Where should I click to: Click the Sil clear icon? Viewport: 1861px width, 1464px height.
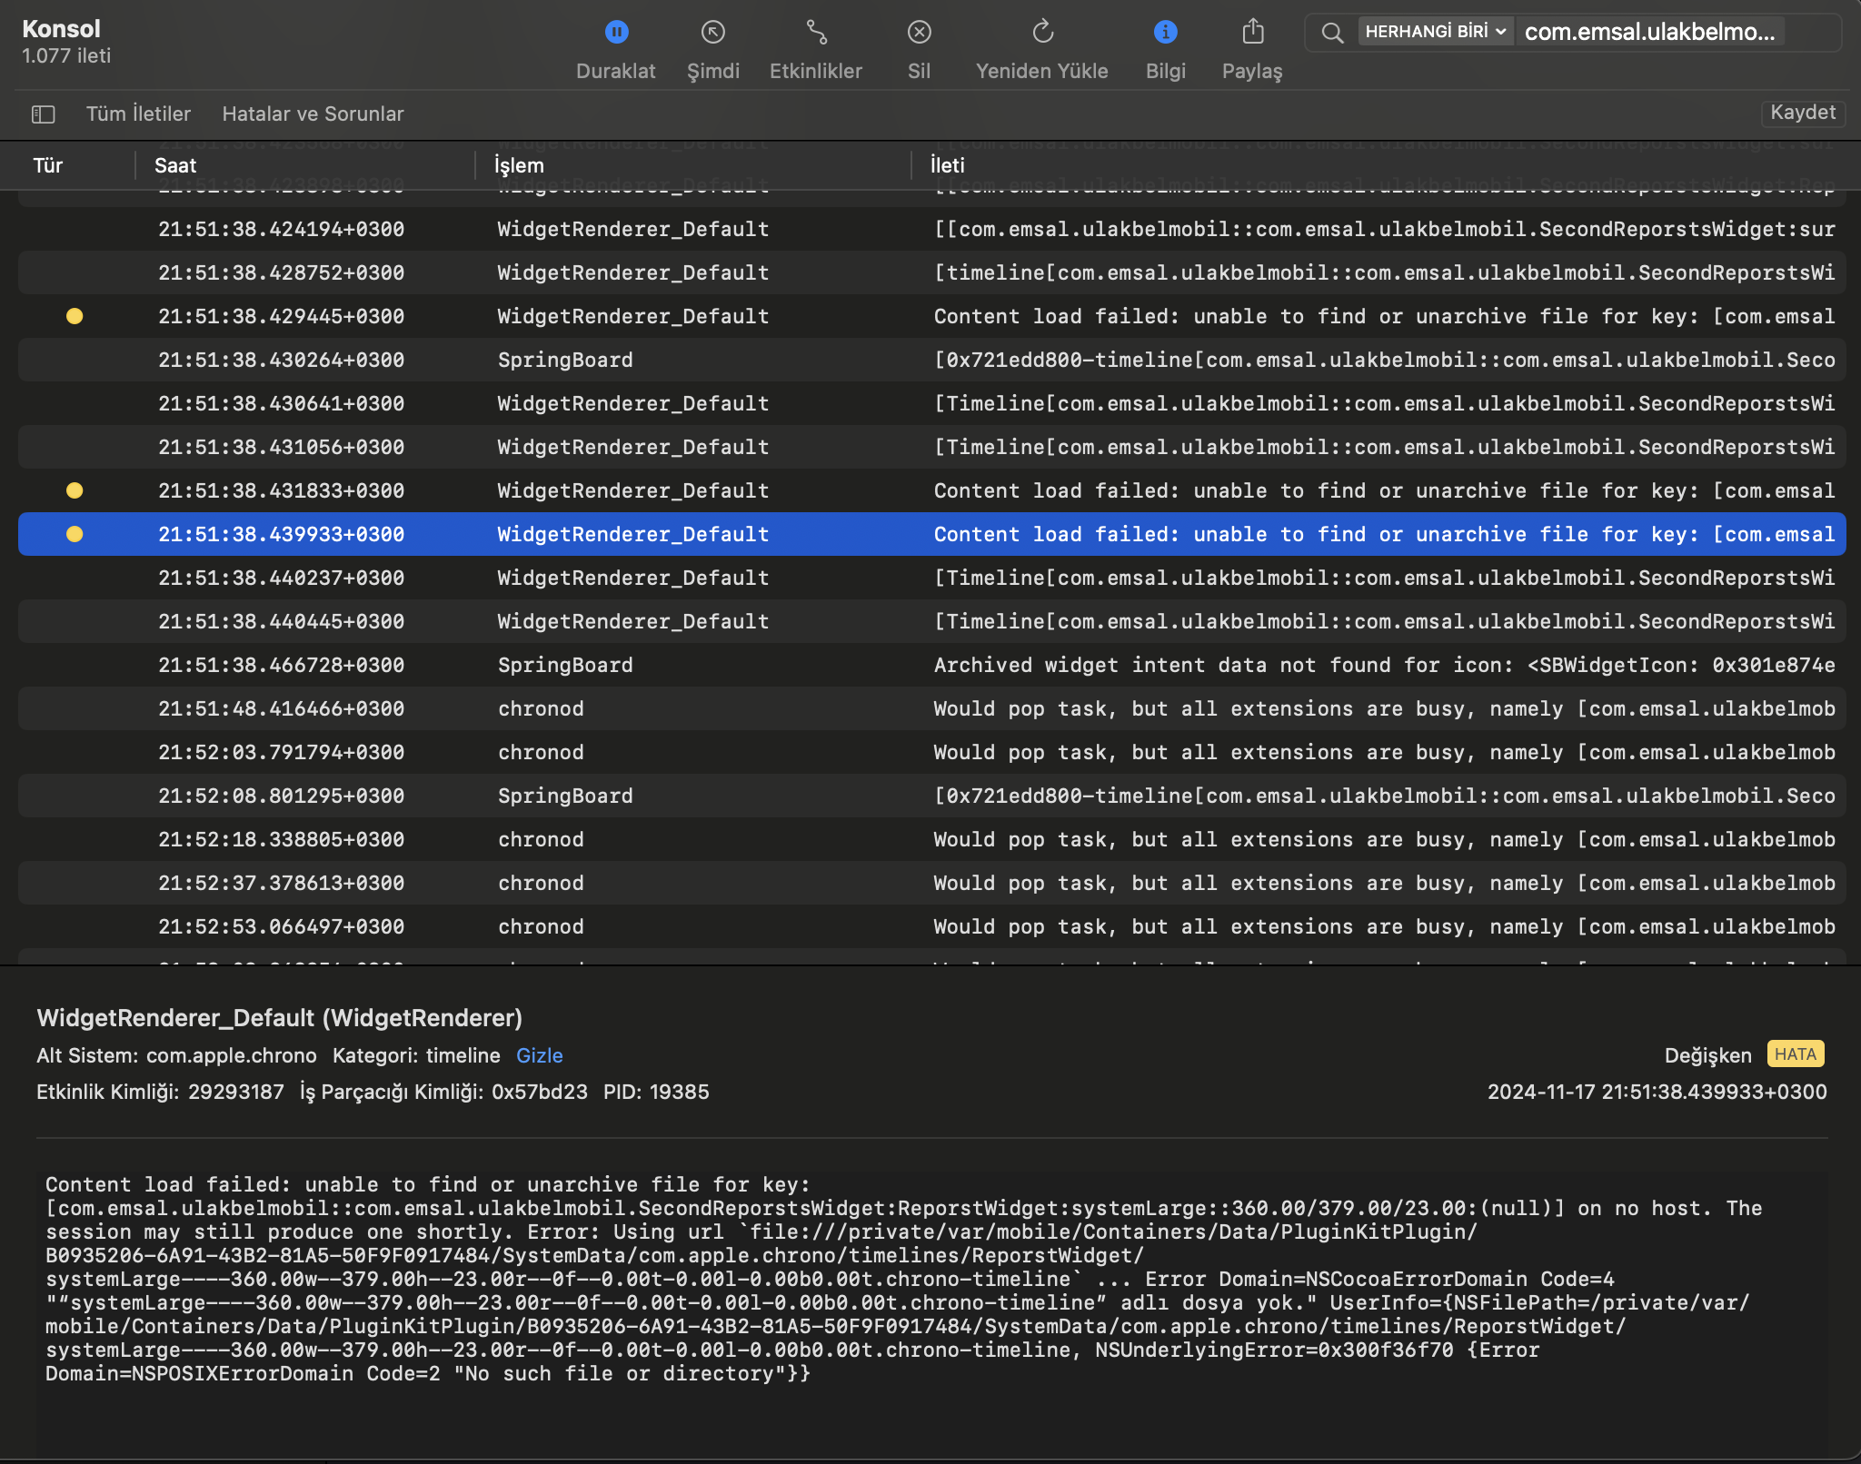tap(919, 33)
